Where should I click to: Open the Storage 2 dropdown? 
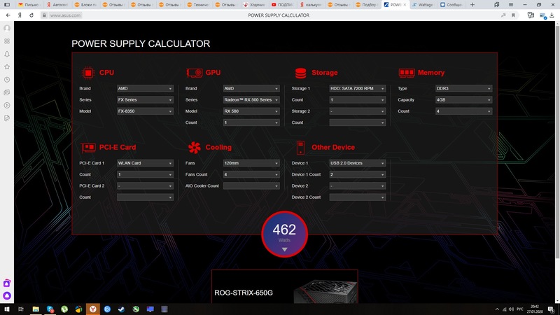[x=358, y=111]
